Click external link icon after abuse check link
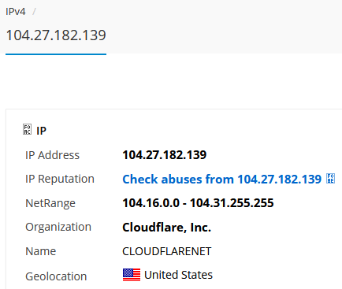The width and height of the screenshot is (342, 289). click(x=330, y=179)
